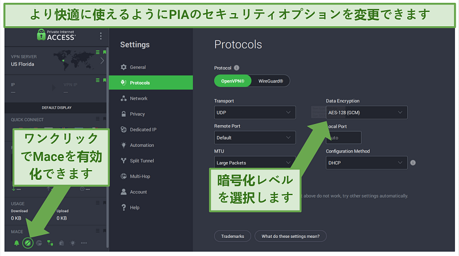Viewport: 459px width, 256px height.
Task: Switch protocol to WireGuard
Action: 271,81
